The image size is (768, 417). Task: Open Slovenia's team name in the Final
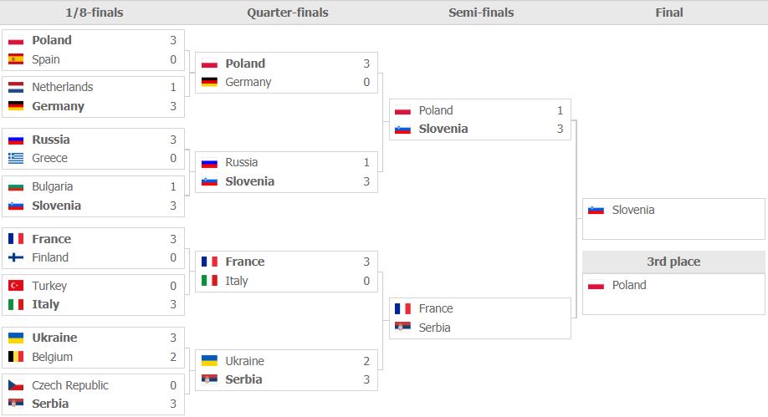[x=633, y=210]
